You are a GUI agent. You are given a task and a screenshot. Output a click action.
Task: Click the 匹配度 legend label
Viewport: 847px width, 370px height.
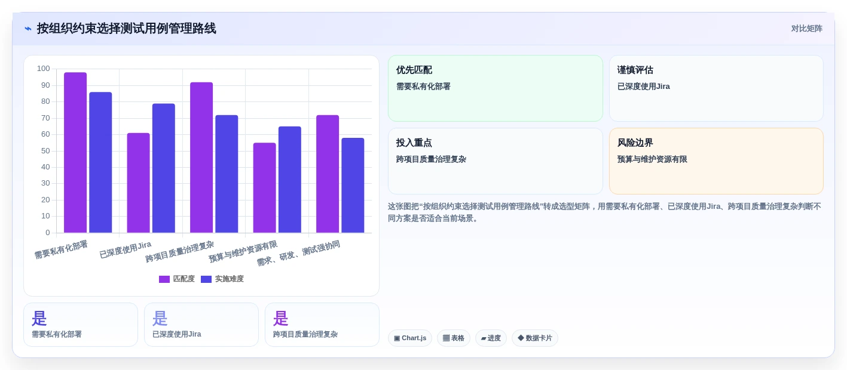click(184, 279)
